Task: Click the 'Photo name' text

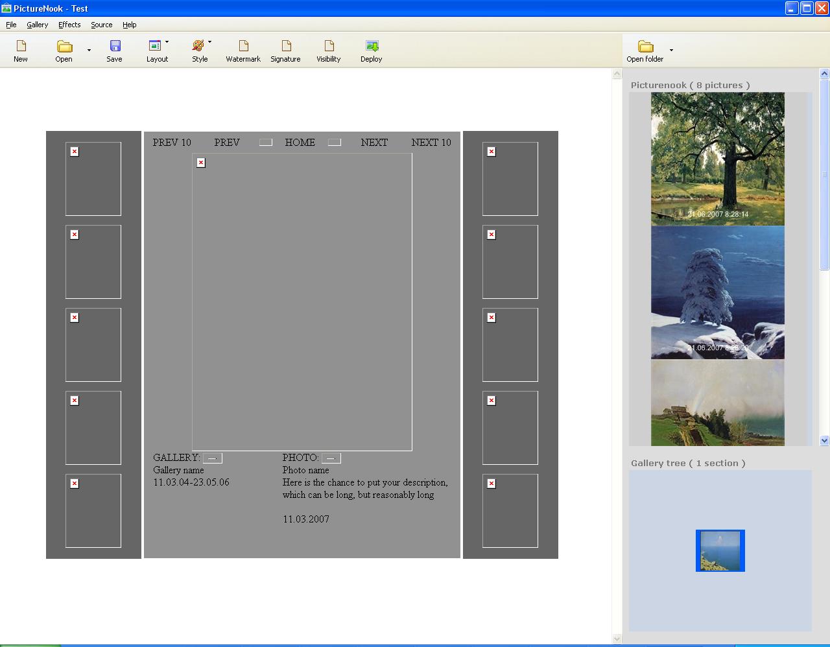Action: click(x=305, y=470)
